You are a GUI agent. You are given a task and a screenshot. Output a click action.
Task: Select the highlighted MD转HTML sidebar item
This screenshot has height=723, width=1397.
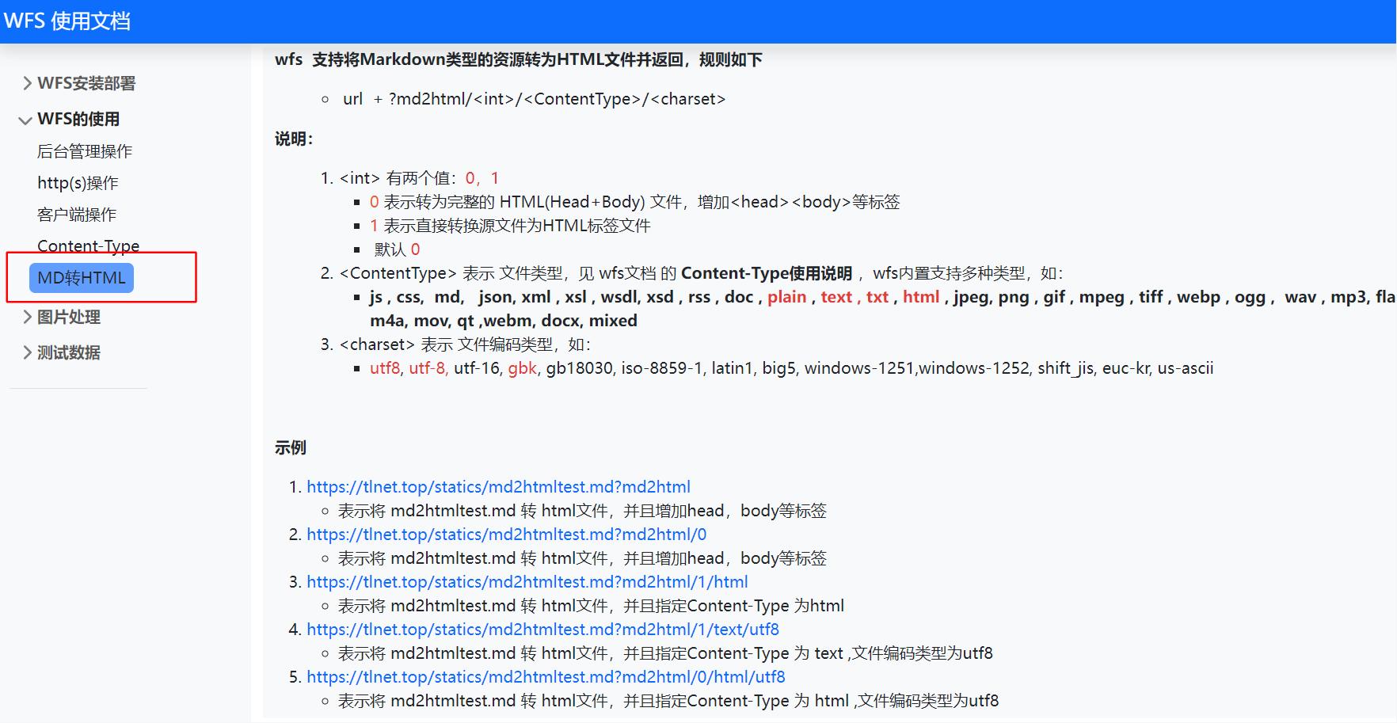(82, 278)
